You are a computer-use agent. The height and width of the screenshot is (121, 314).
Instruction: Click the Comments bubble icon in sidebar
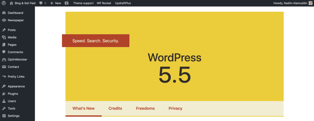4,52
